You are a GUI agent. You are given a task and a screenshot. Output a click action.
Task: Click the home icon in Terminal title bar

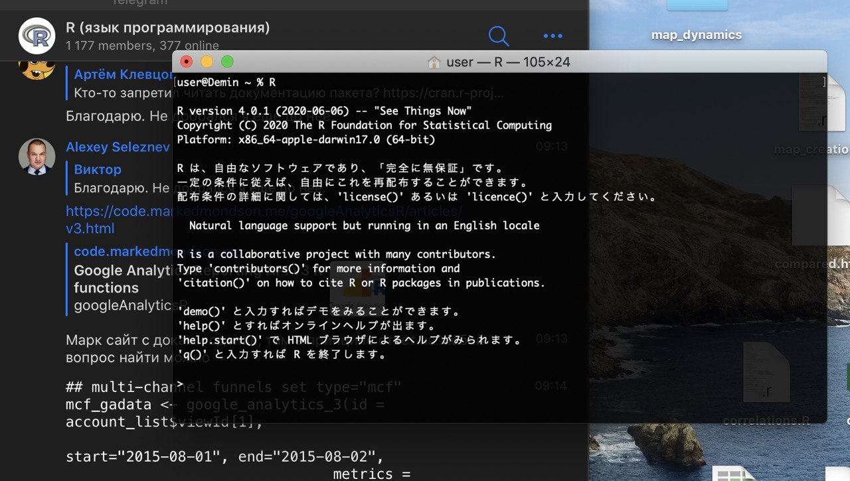pyautogui.click(x=434, y=62)
